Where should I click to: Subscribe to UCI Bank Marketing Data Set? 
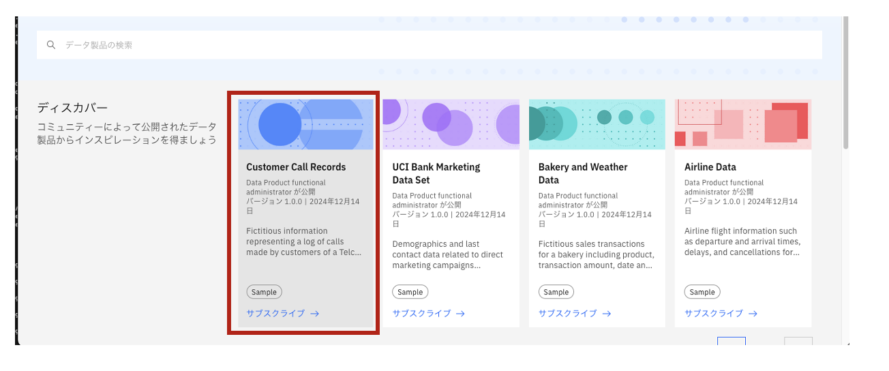coord(421,314)
